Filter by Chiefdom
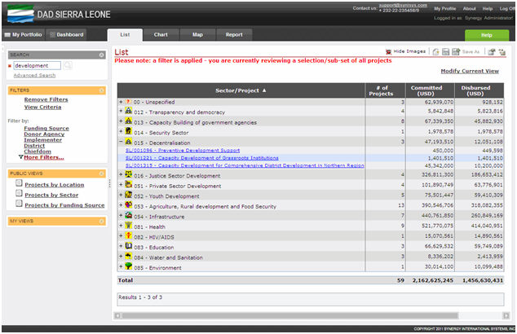The image size is (517, 334). [x=38, y=152]
